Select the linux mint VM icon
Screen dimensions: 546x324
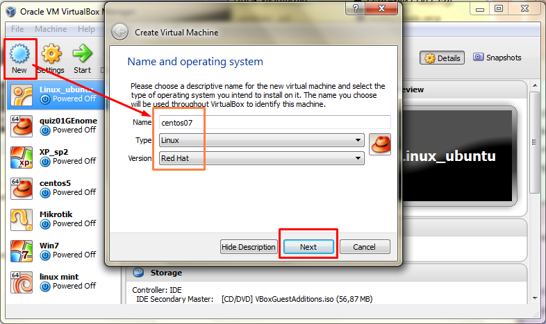(22, 282)
